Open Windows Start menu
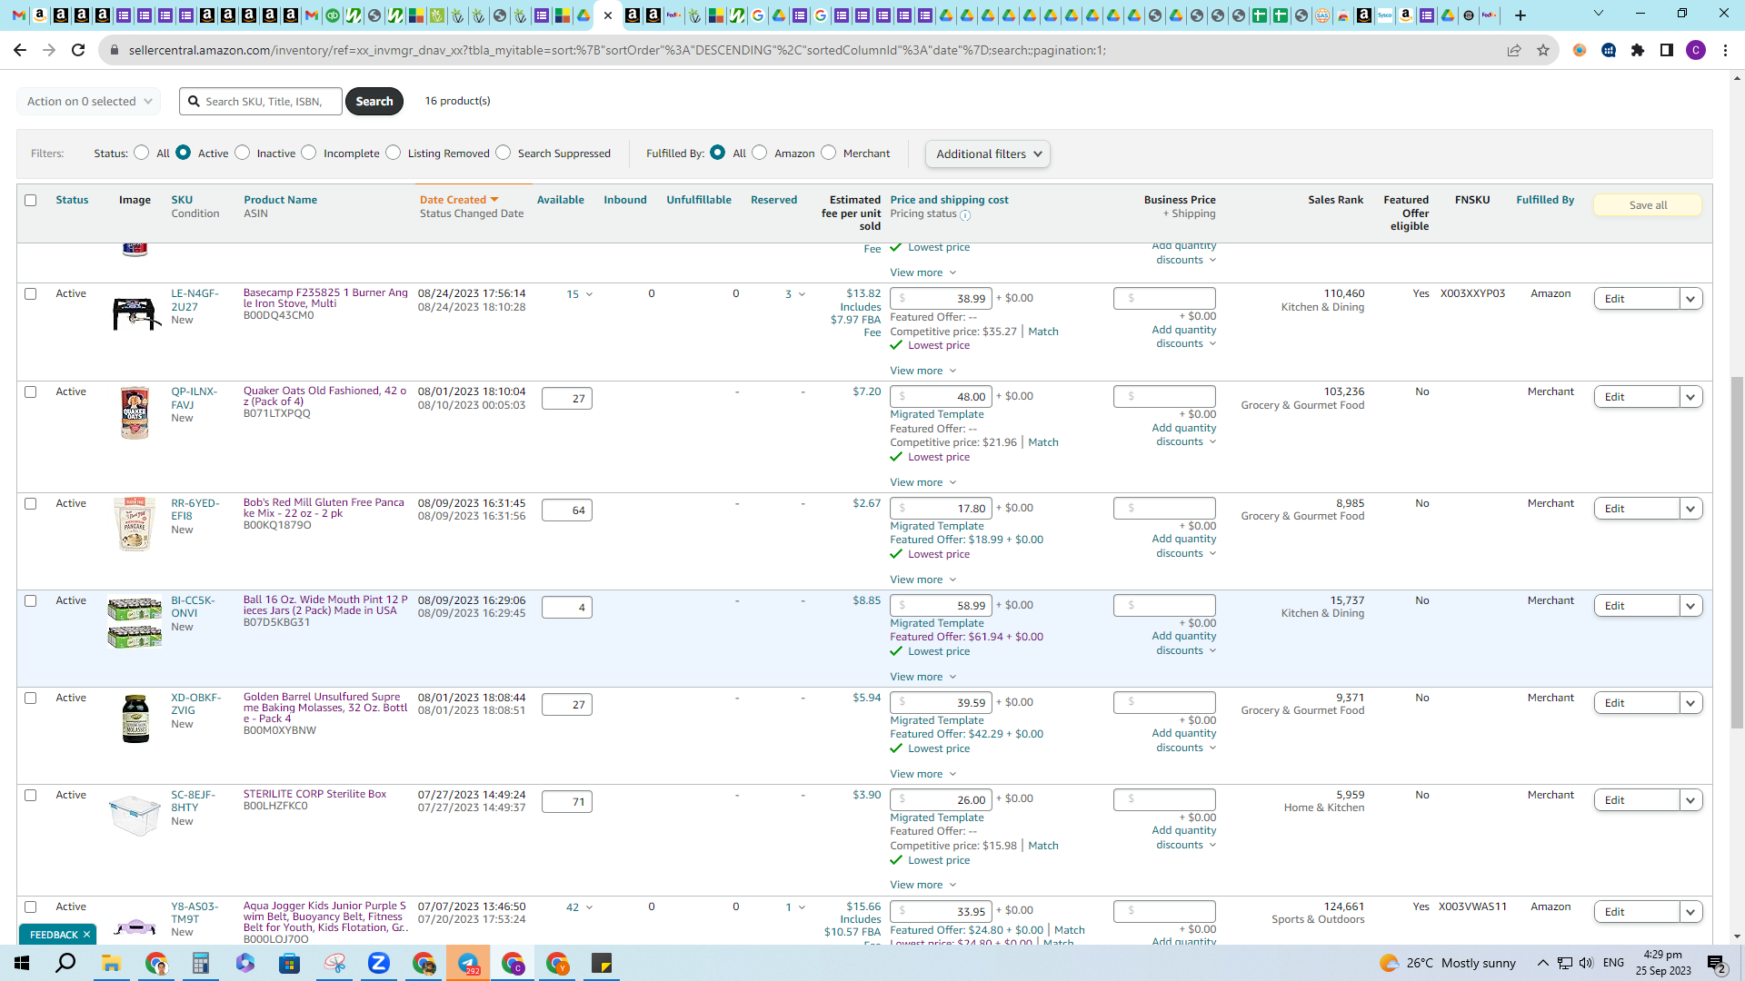The image size is (1745, 981). (x=22, y=963)
